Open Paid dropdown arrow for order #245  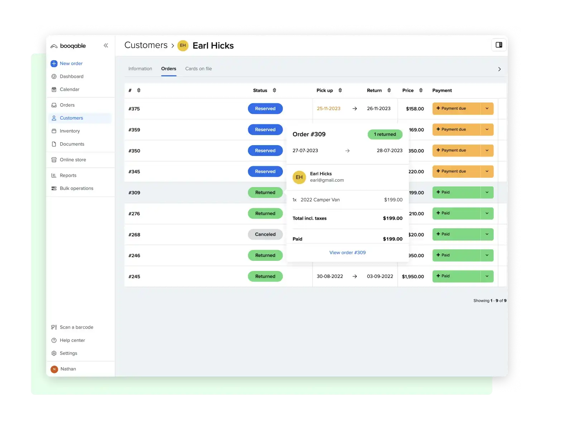pyautogui.click(x=487, y=276)
